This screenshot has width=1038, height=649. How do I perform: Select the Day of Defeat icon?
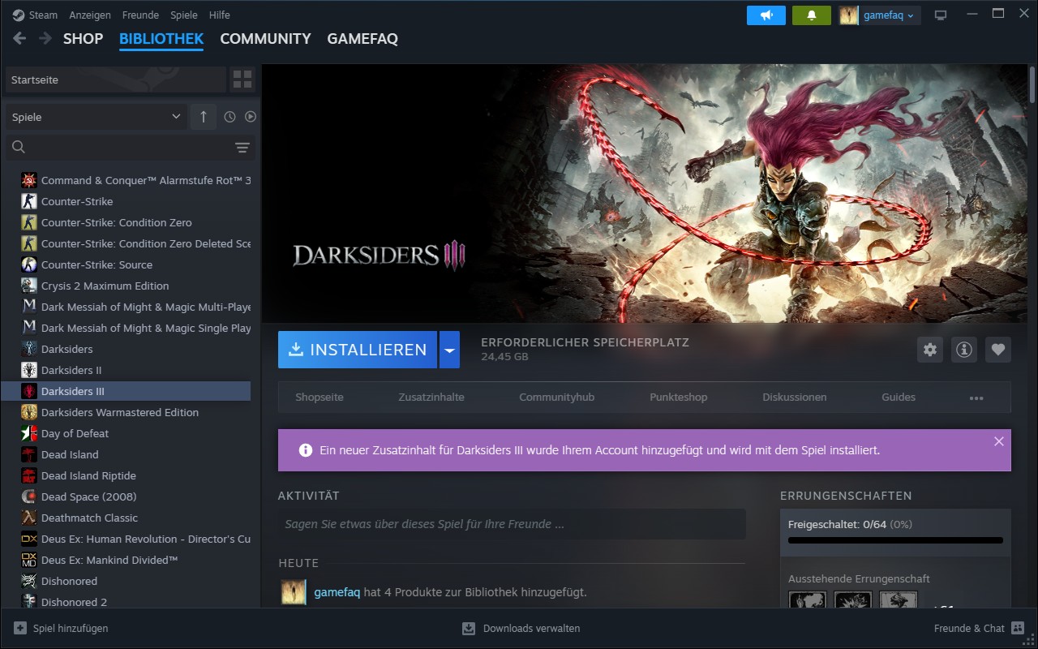click(x=29, y=433)
